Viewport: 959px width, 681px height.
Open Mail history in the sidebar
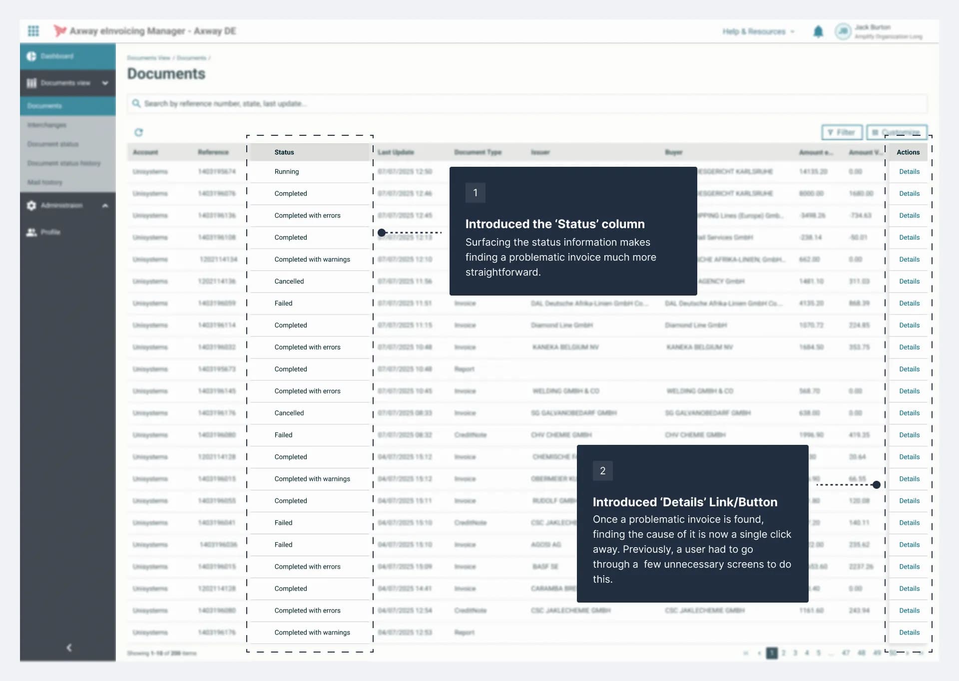[x=68, y=182]
